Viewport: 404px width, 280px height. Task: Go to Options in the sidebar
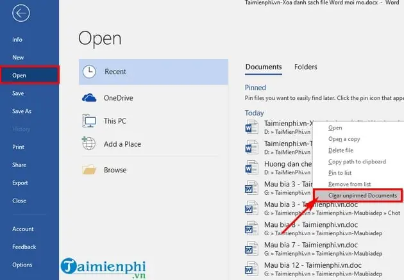(x=22, y=265)
